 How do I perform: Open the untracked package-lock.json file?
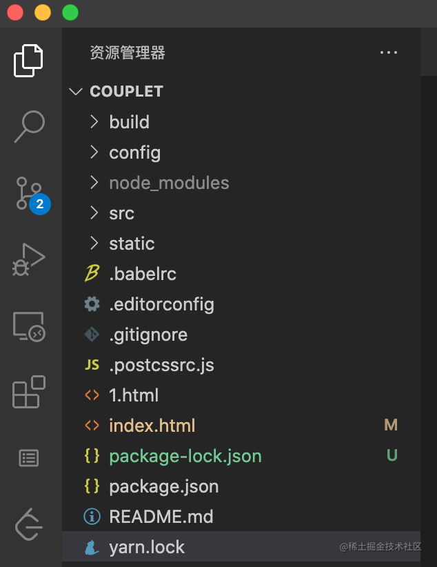pos(185,456)
